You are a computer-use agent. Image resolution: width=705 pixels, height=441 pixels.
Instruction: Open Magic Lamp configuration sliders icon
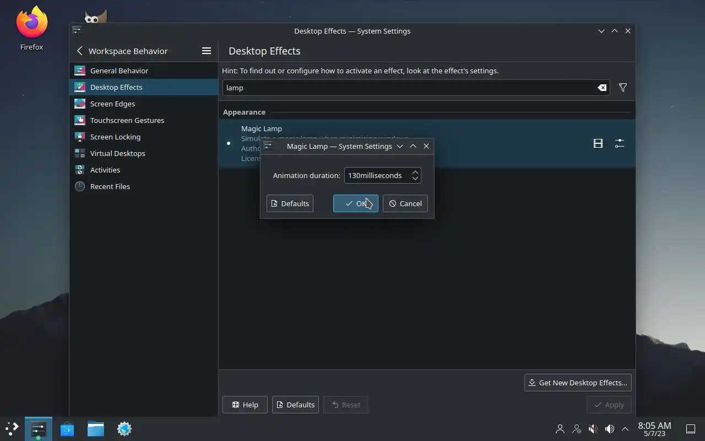620,143
